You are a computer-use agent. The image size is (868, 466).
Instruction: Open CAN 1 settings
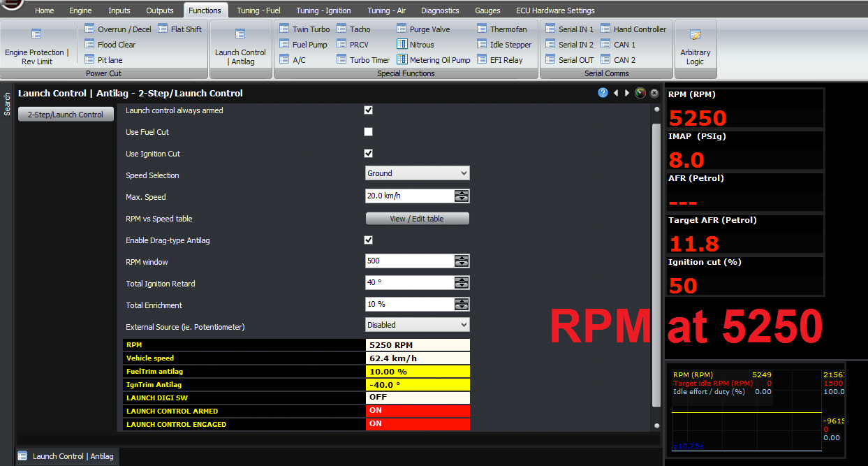[618, 45]
